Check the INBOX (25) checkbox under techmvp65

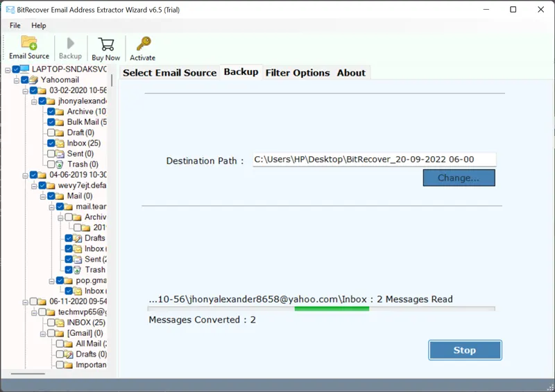tap(51, 323)
